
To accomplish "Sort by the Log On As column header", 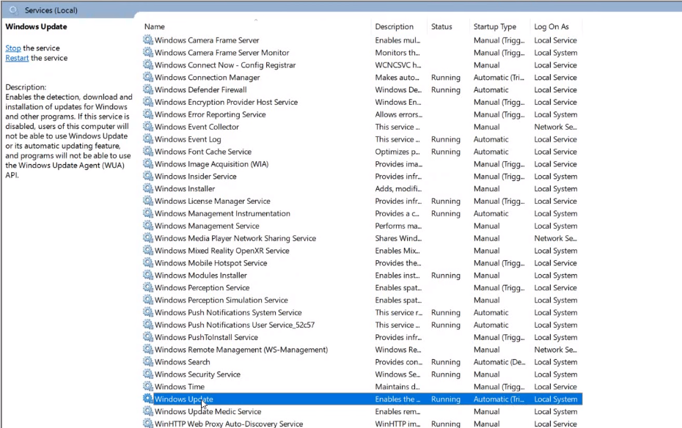I will coord(551,26).
